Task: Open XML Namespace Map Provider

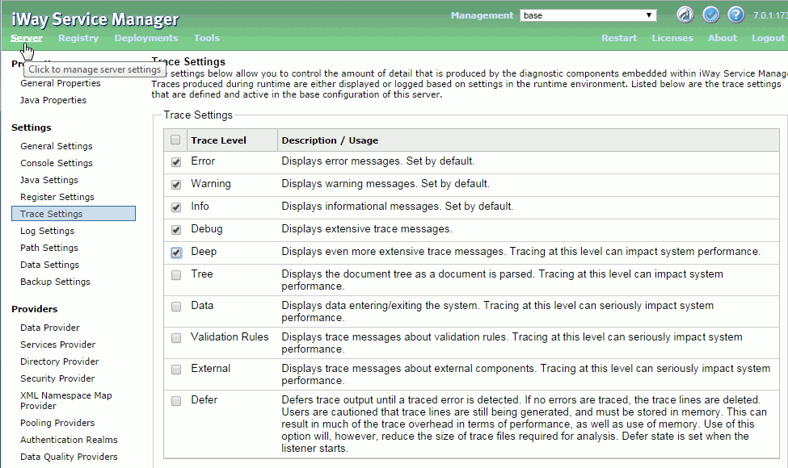Action: (65, 401)
